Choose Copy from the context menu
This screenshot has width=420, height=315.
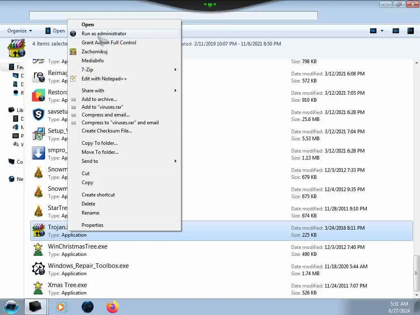click(87, 183)
